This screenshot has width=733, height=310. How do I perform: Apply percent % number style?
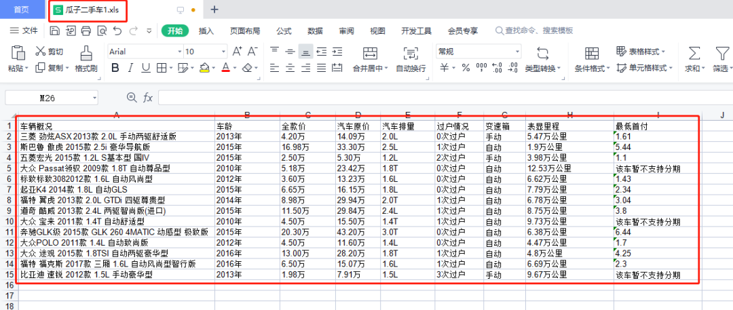click(466, 69)
